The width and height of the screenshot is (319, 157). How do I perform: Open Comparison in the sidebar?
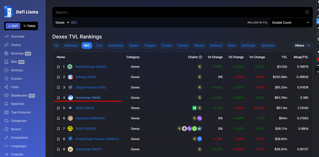point(16,138)
